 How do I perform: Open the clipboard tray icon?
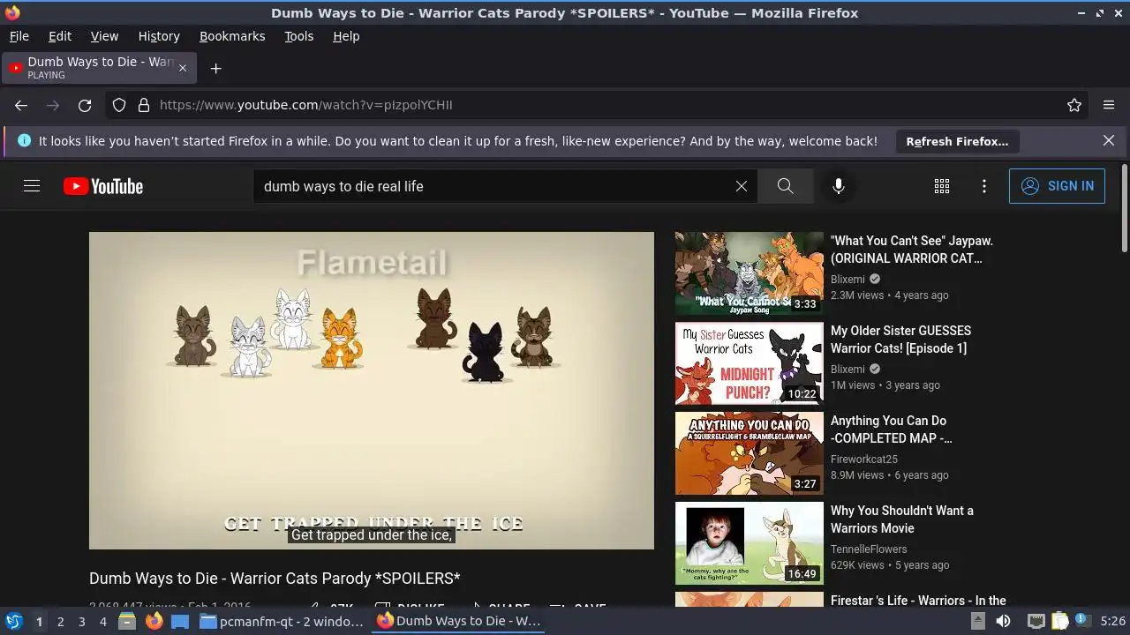click(x=1059, y=621)
